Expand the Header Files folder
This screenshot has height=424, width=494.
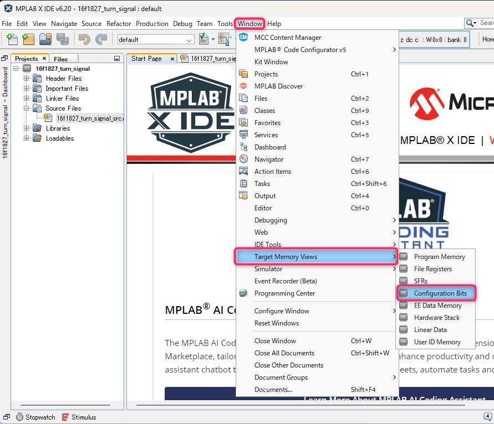27,78
